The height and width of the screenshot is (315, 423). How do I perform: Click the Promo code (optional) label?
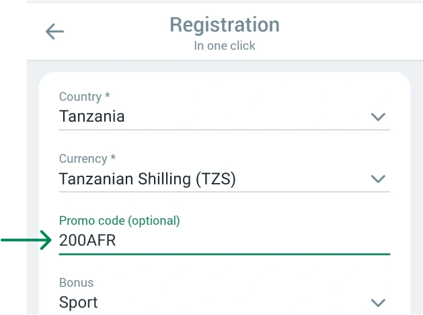coord(120,221)
